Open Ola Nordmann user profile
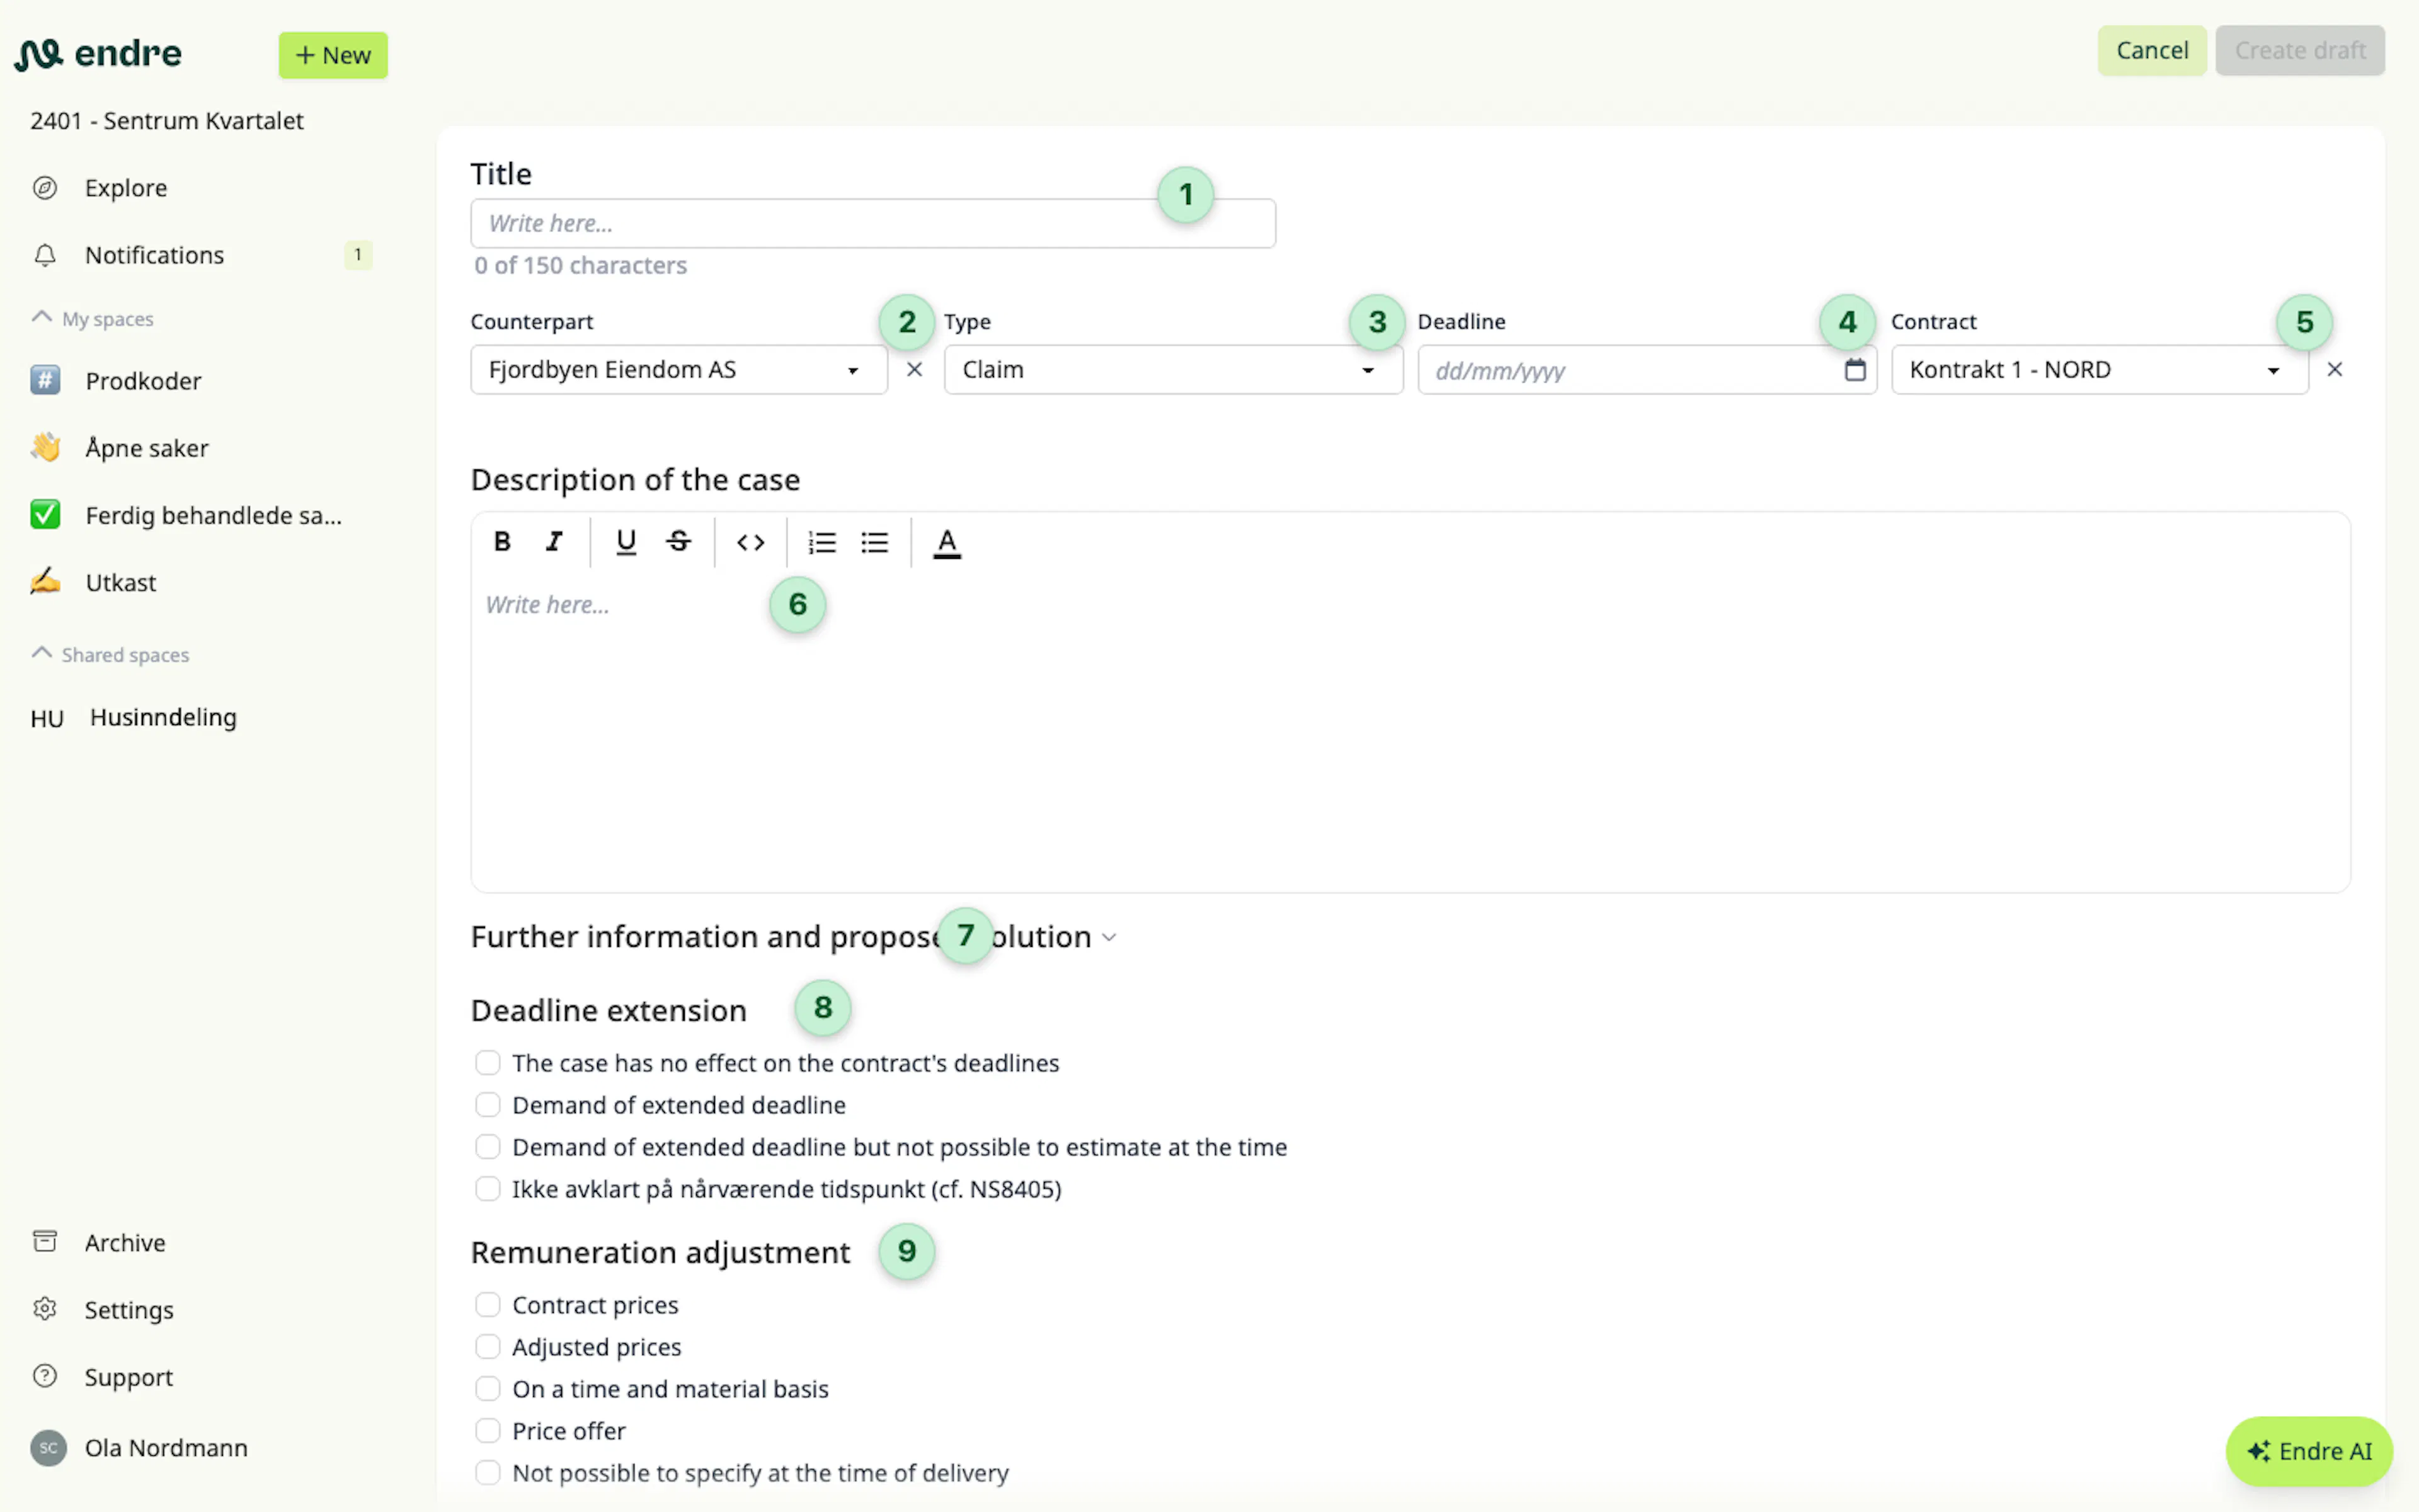Viewport: 2419px width, 1512px height. point(166,1447)
